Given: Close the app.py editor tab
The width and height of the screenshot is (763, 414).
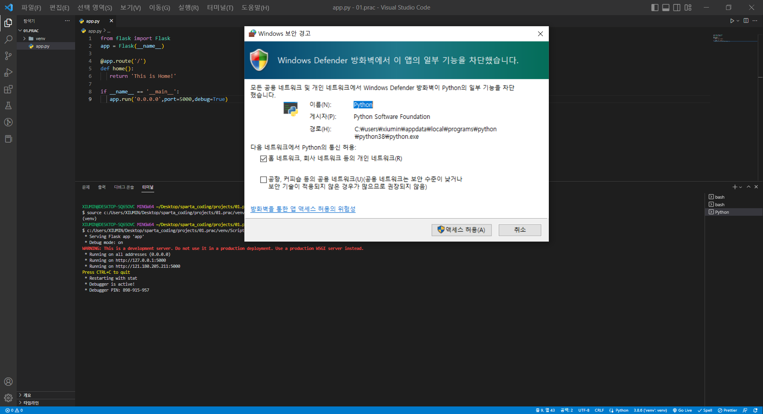Looking at the screenshot, I should click(111, 21).
